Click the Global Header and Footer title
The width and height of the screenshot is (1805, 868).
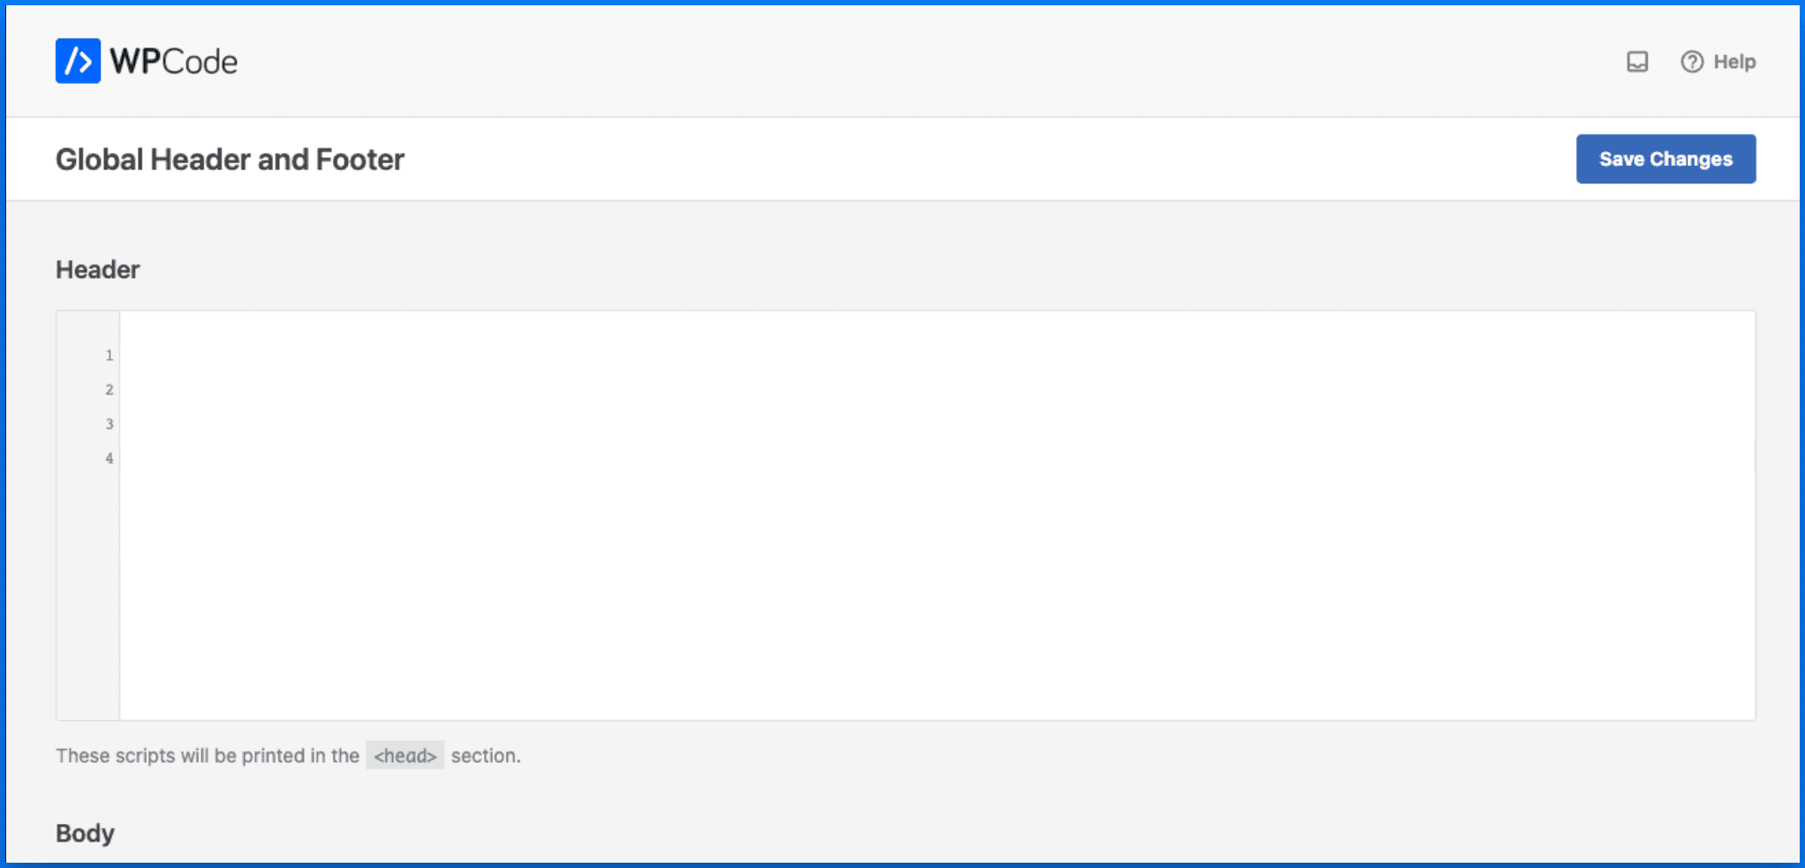click(230, 160)
